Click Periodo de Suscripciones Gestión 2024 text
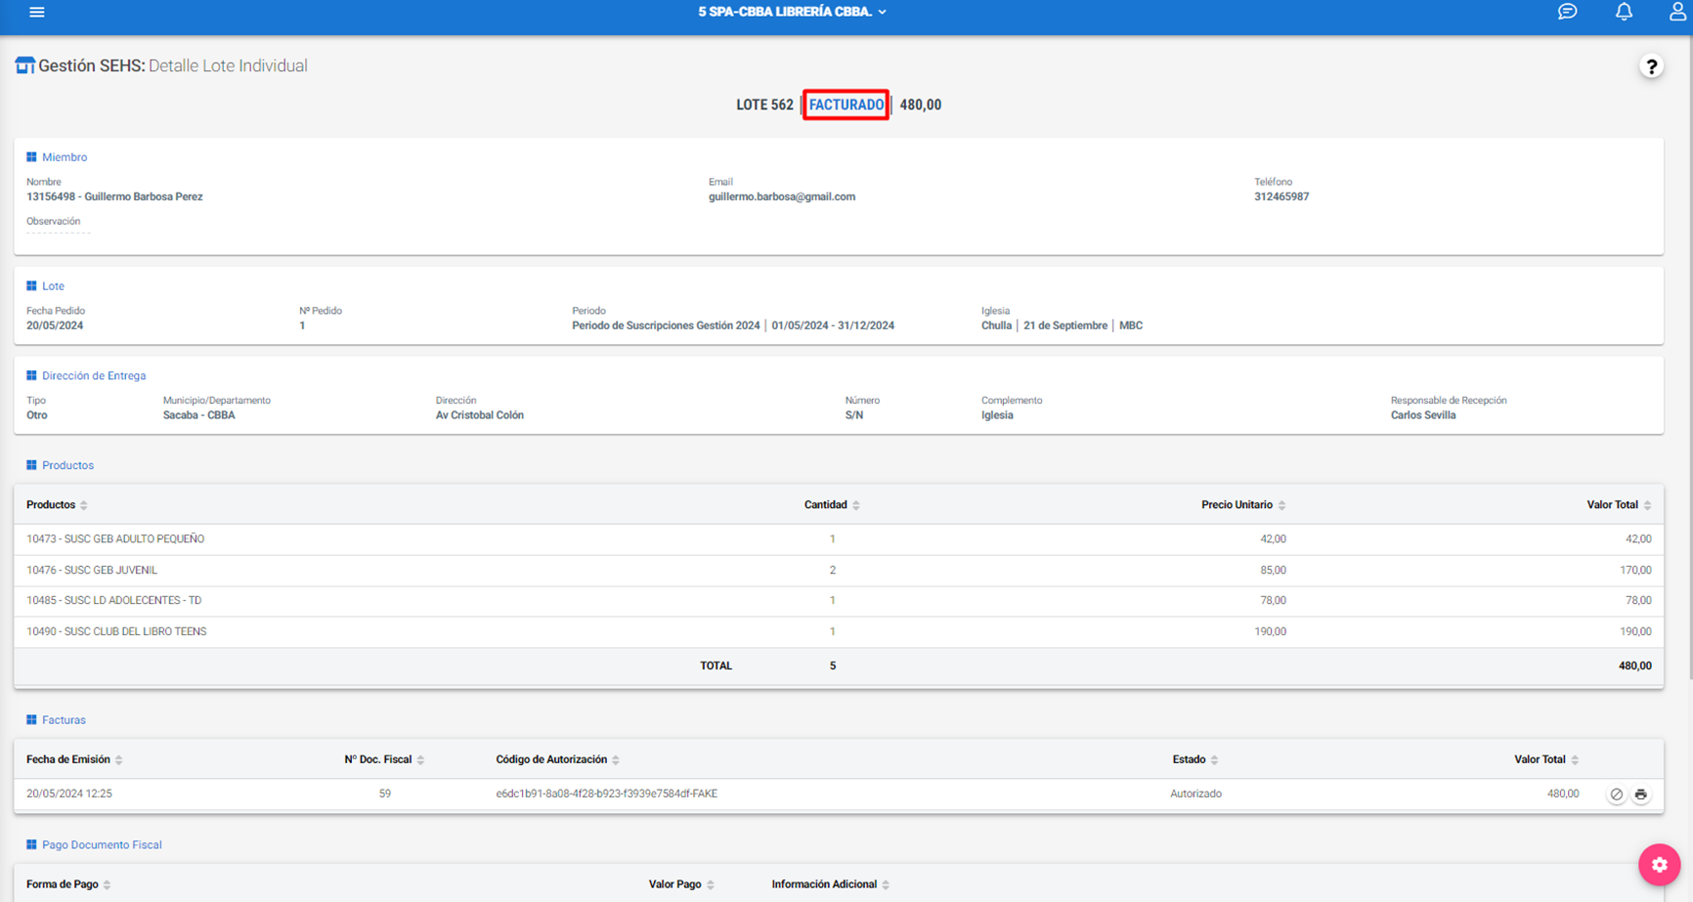The width and height of the screenshot is (1693, 902). point(666,326)
